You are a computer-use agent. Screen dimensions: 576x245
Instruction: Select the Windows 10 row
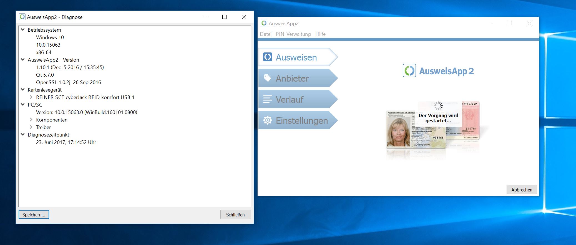click(x=50, y=37)
